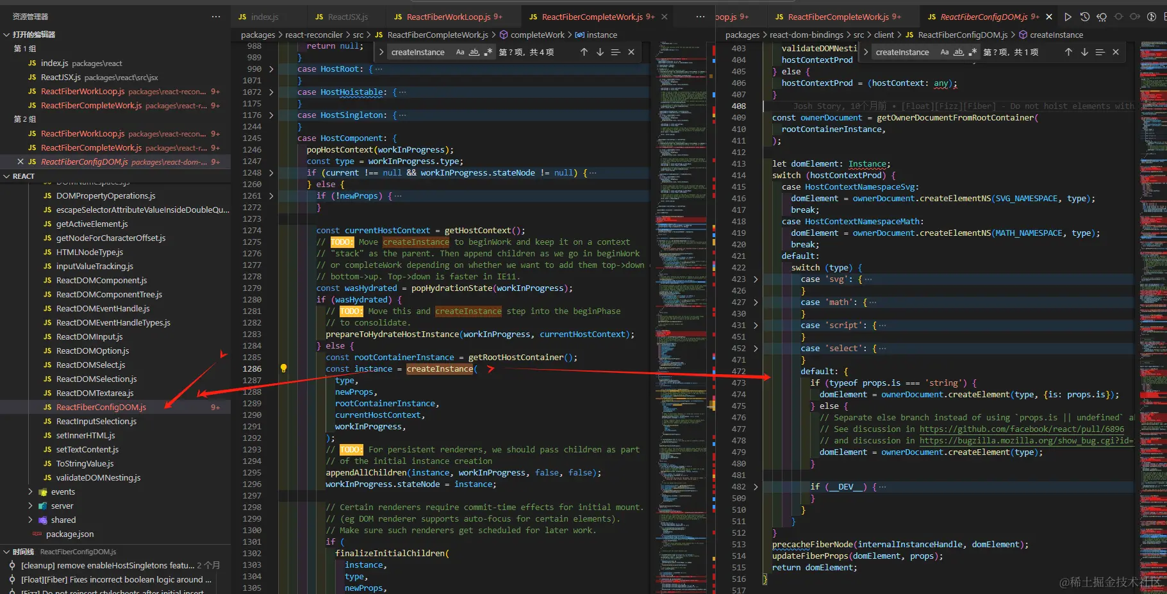Close the ReactFiberConfigDOM.js tab
The image size is (1167, 594).
(1049, 17)
